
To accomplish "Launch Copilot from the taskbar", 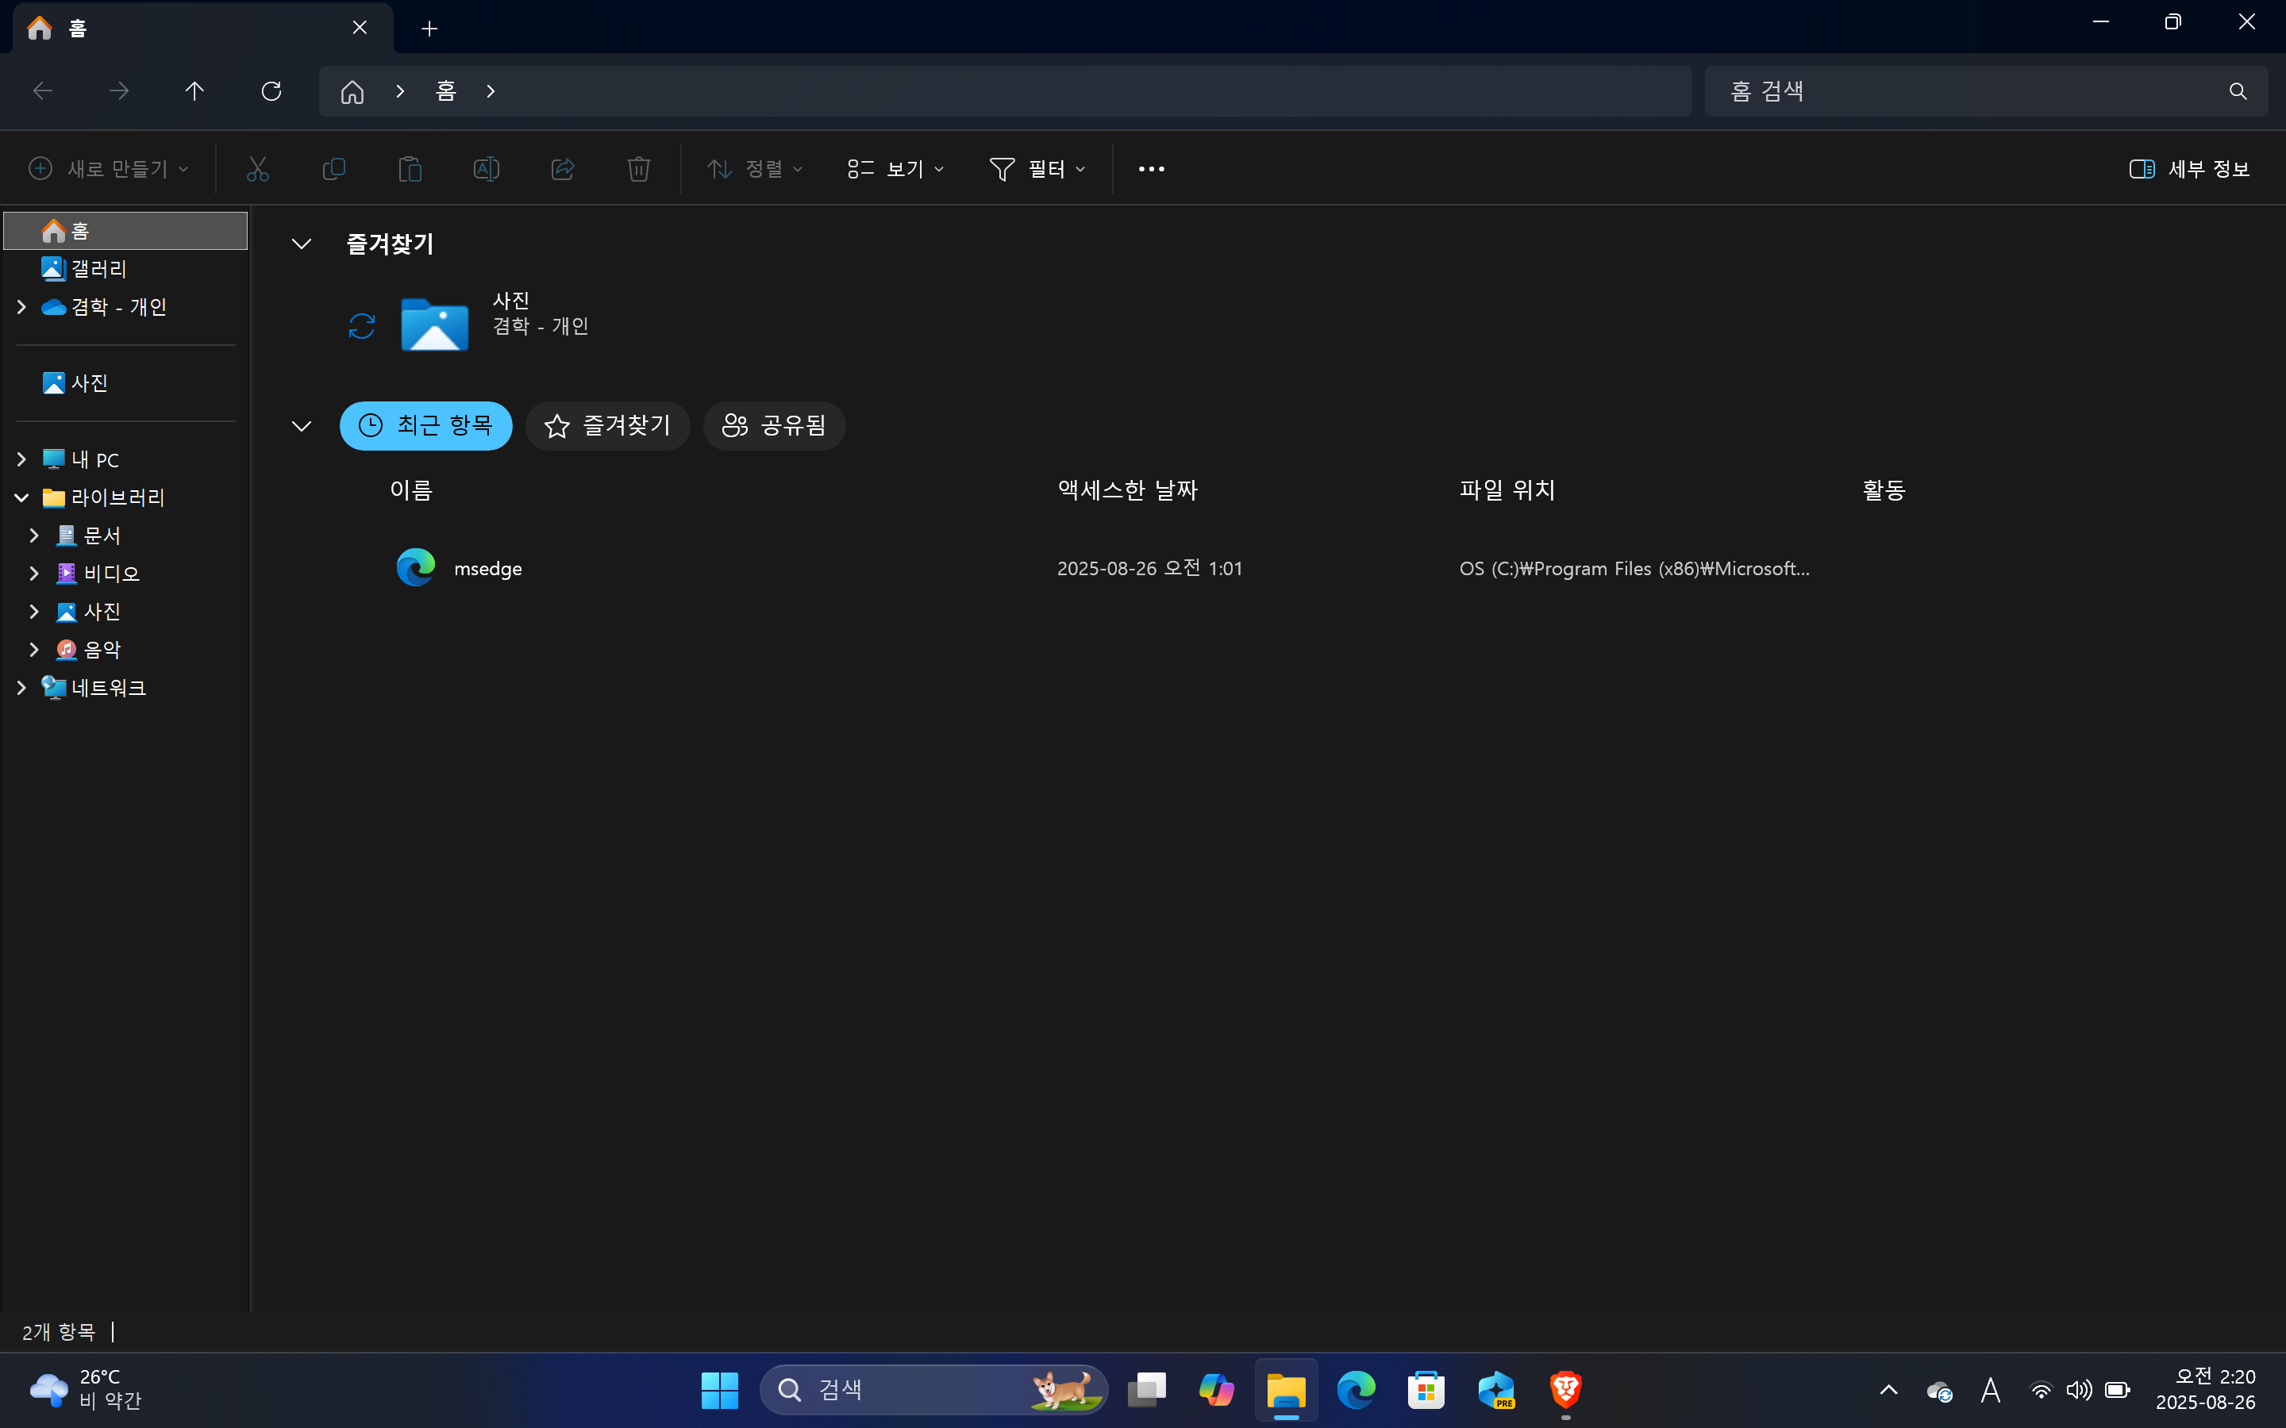I will tap(1217, 1389).
